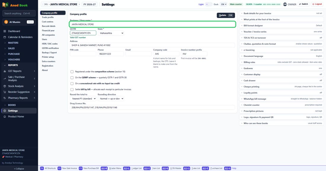Click the Dashboard grid icon
326x171 pixels.
5,31
